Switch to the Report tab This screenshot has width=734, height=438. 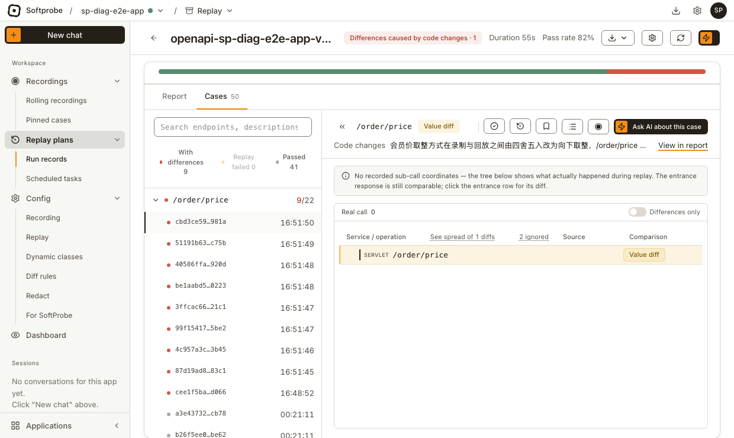(175, 96)
